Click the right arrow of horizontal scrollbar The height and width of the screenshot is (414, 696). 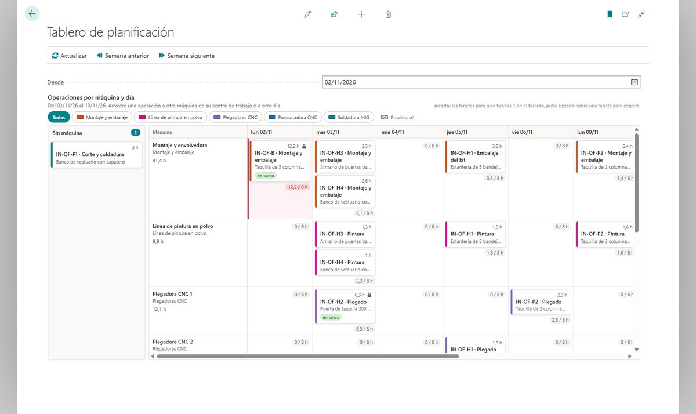point(630,357)
